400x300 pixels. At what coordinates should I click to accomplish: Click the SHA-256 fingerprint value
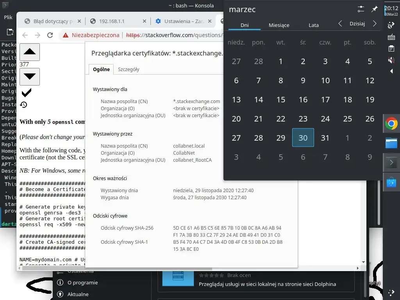coord(227,231)
